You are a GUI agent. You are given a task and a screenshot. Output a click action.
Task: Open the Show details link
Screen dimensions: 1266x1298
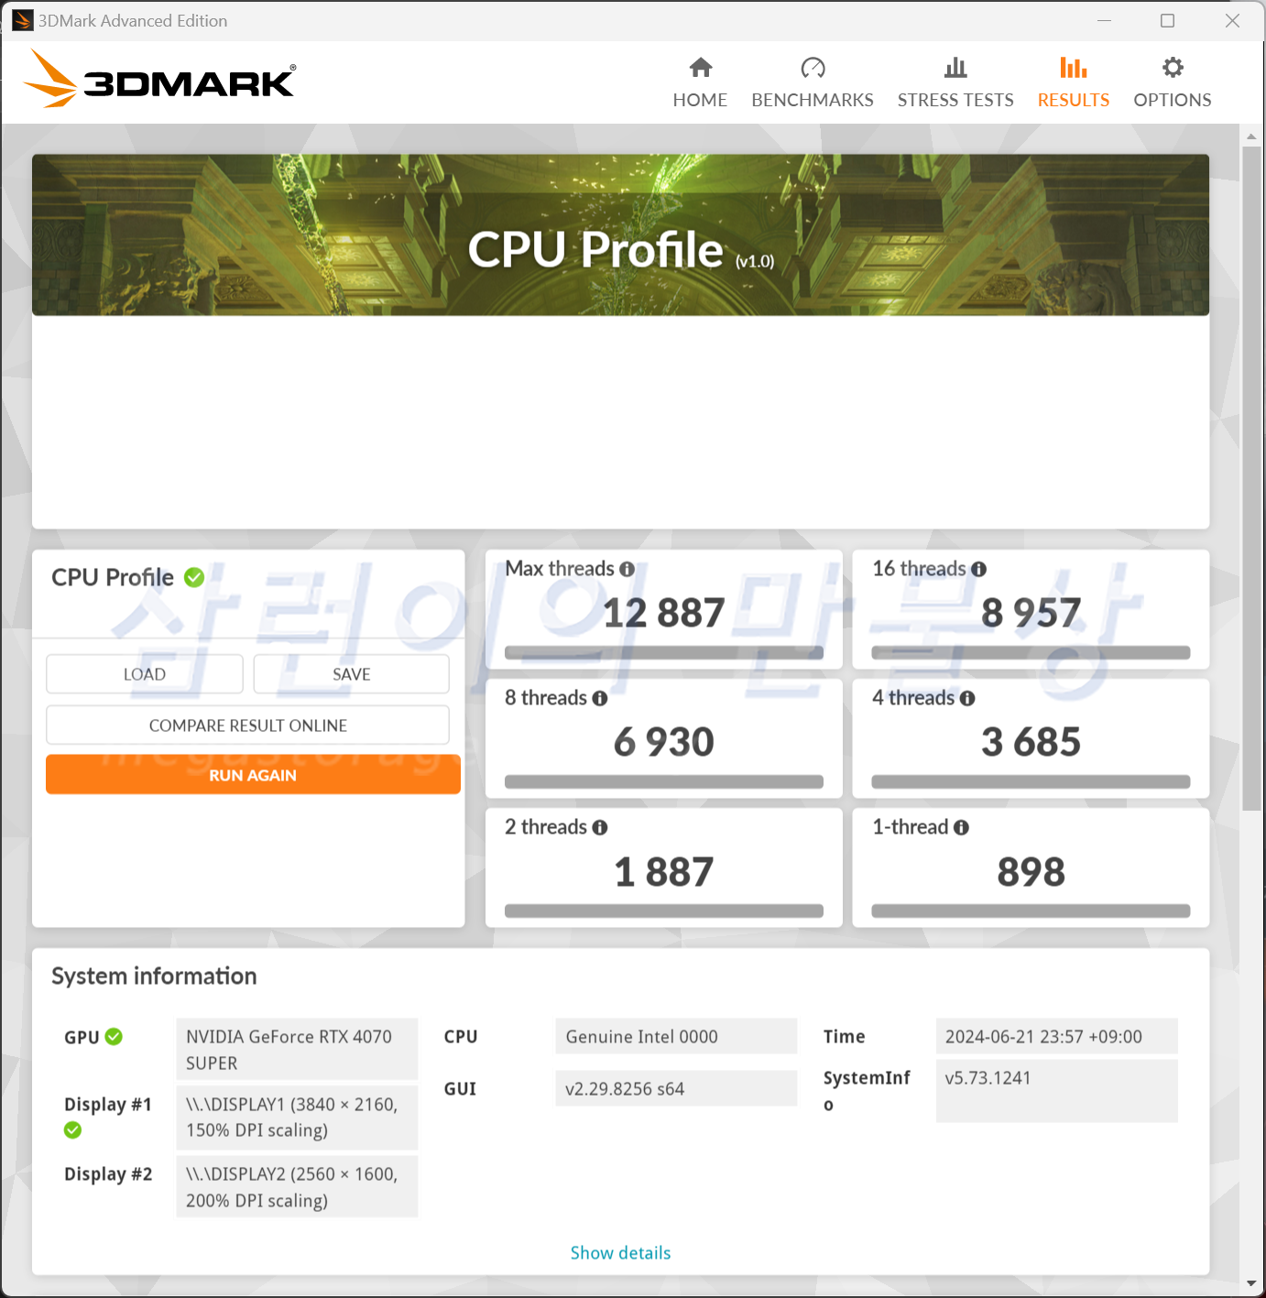[x=620, y=1253]
